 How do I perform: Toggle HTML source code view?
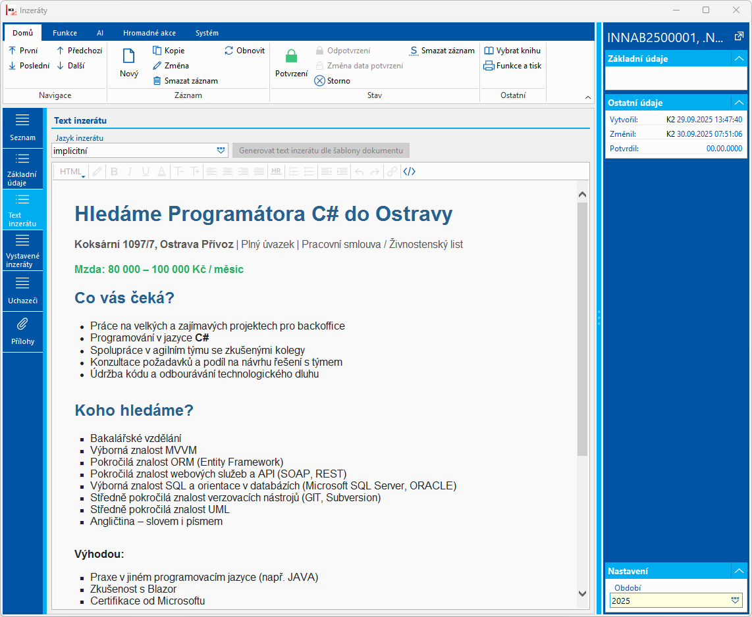409,172
